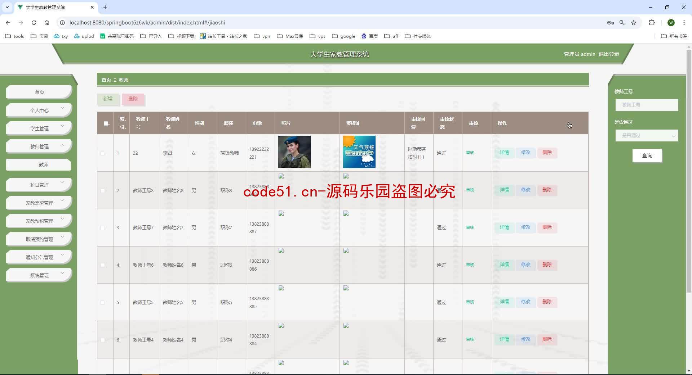Expand the 家教需求管理 sidebar menu
692x375 pixels.
(x=39, y=203)
